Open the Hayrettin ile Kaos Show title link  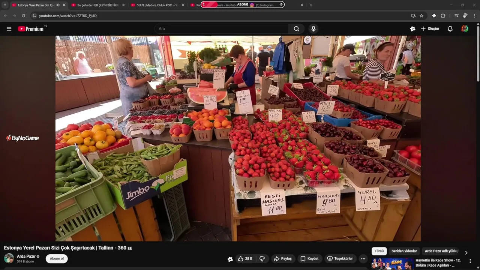coord(438,262)
